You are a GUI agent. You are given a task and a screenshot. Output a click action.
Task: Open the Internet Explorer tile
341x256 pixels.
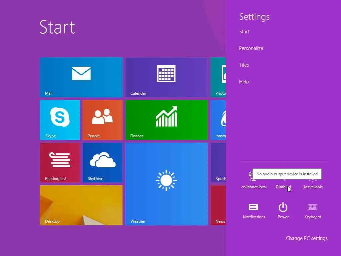click(x=218, y=120)
